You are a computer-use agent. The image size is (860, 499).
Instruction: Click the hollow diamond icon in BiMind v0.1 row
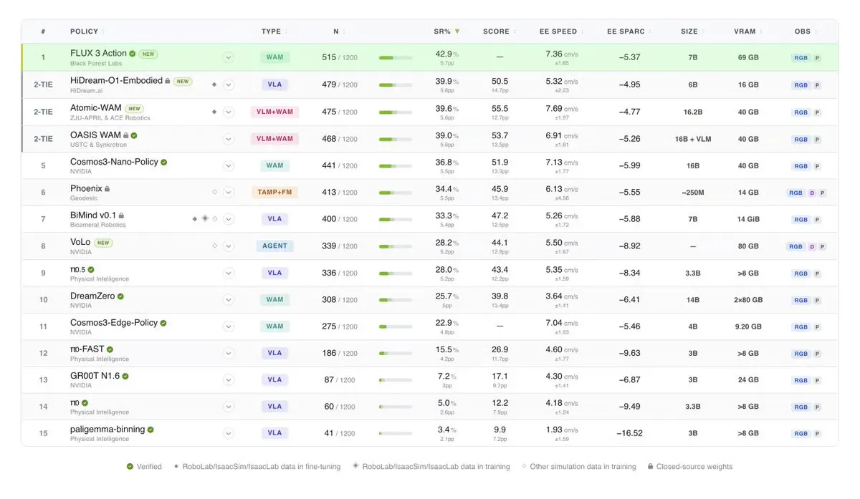[214, 218]
